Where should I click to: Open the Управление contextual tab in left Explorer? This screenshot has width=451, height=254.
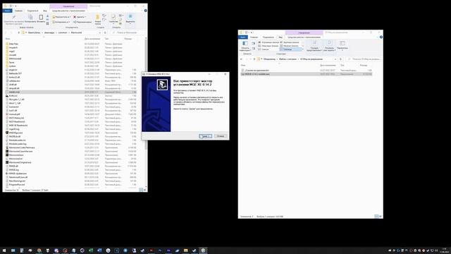click(68, 6)
